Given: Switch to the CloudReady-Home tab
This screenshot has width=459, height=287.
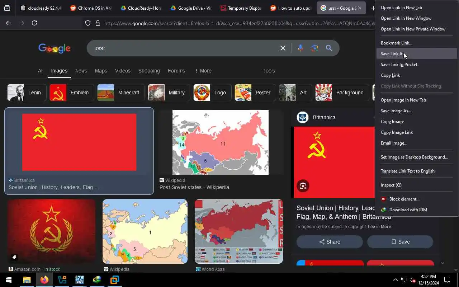Looking at the screenshot, I should click(x=141, y=8).
